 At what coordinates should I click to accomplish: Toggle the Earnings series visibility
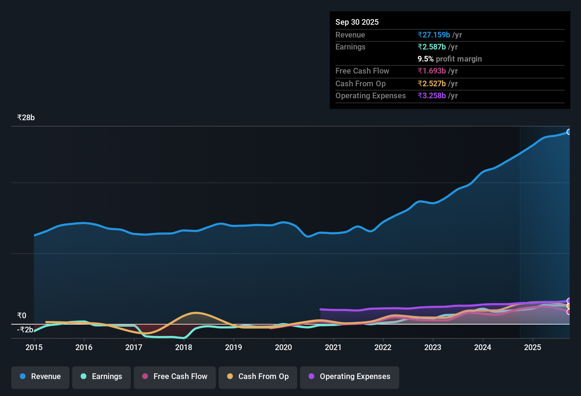[101, 377]
